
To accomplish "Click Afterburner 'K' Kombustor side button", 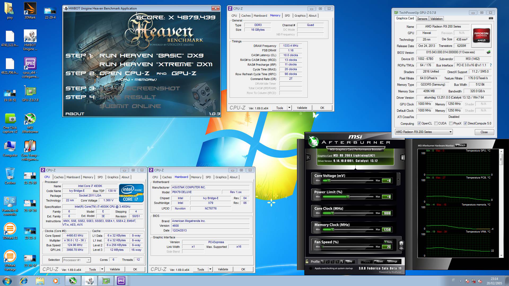I will [x=308, y=158].
